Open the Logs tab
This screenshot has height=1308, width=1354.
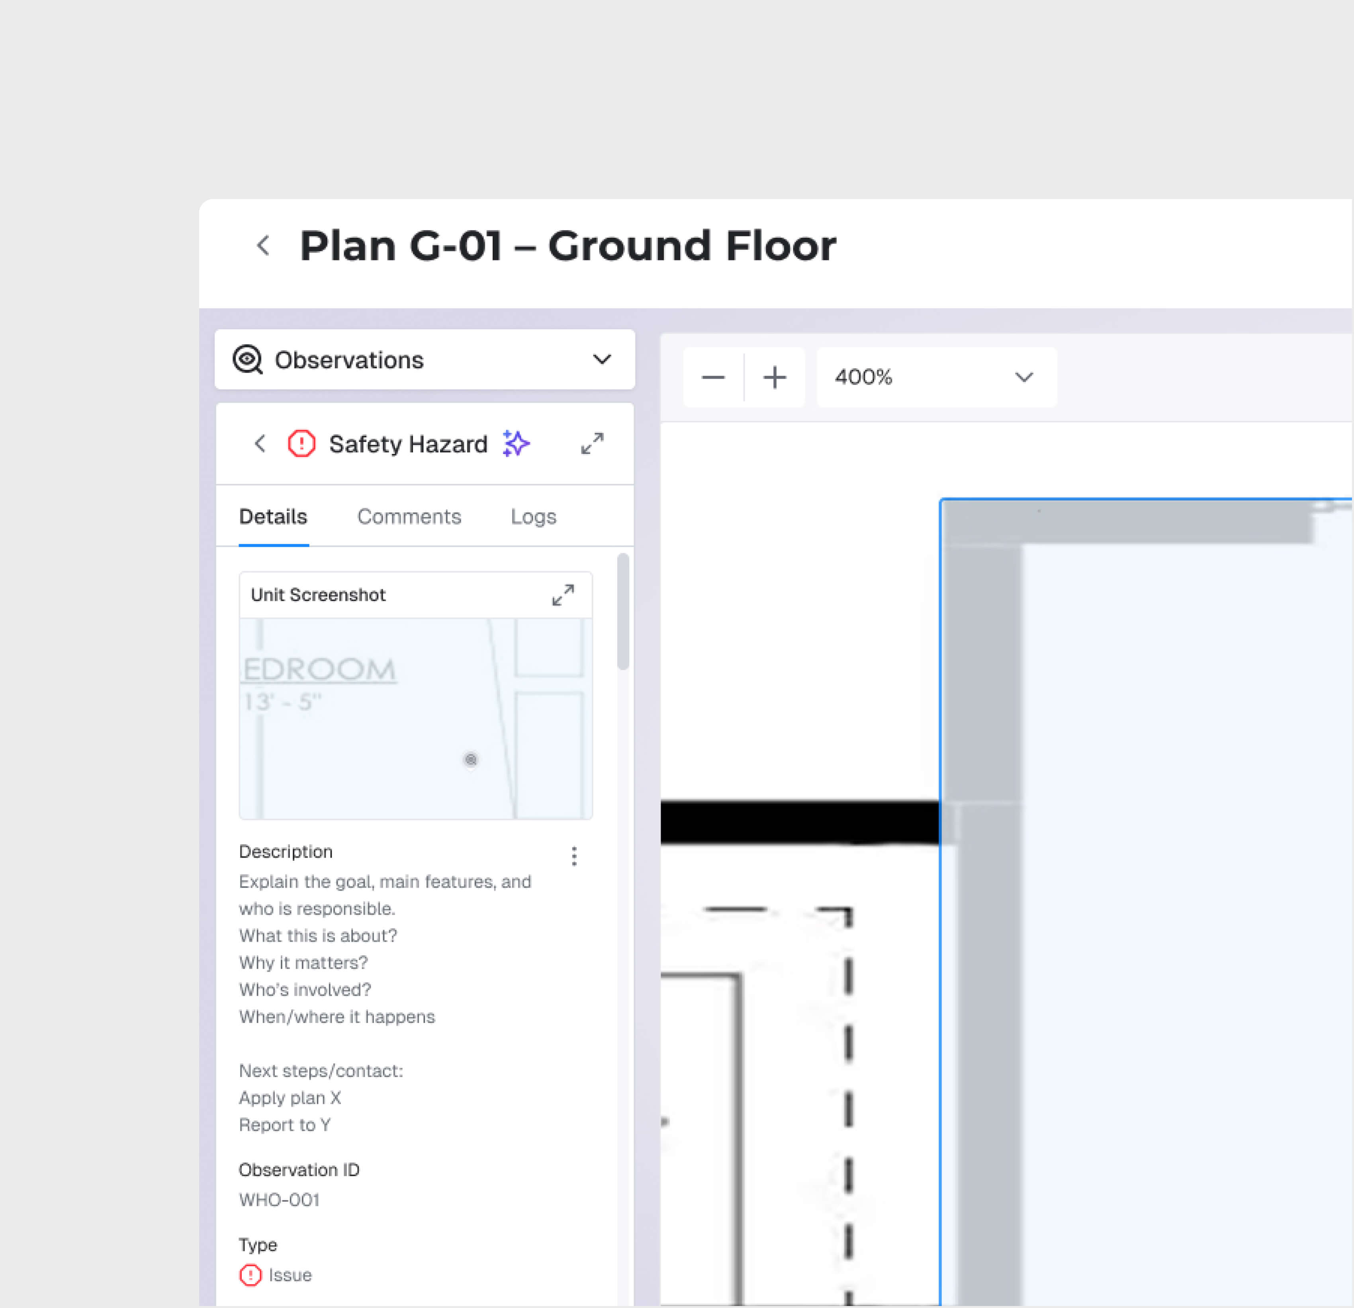pos(533,516)
